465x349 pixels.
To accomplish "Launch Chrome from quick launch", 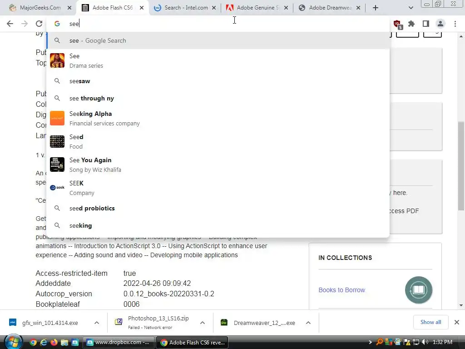I will pyautogui.click(x=33, y=343).
